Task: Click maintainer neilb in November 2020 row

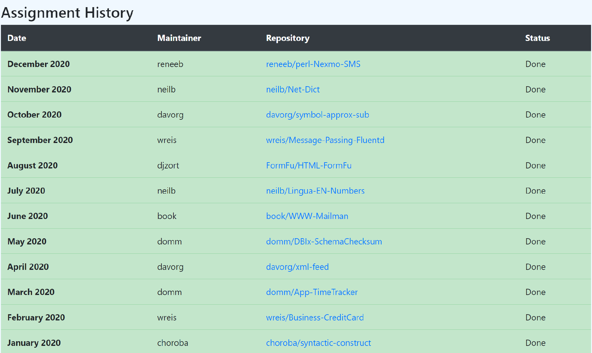Action: 166,89
